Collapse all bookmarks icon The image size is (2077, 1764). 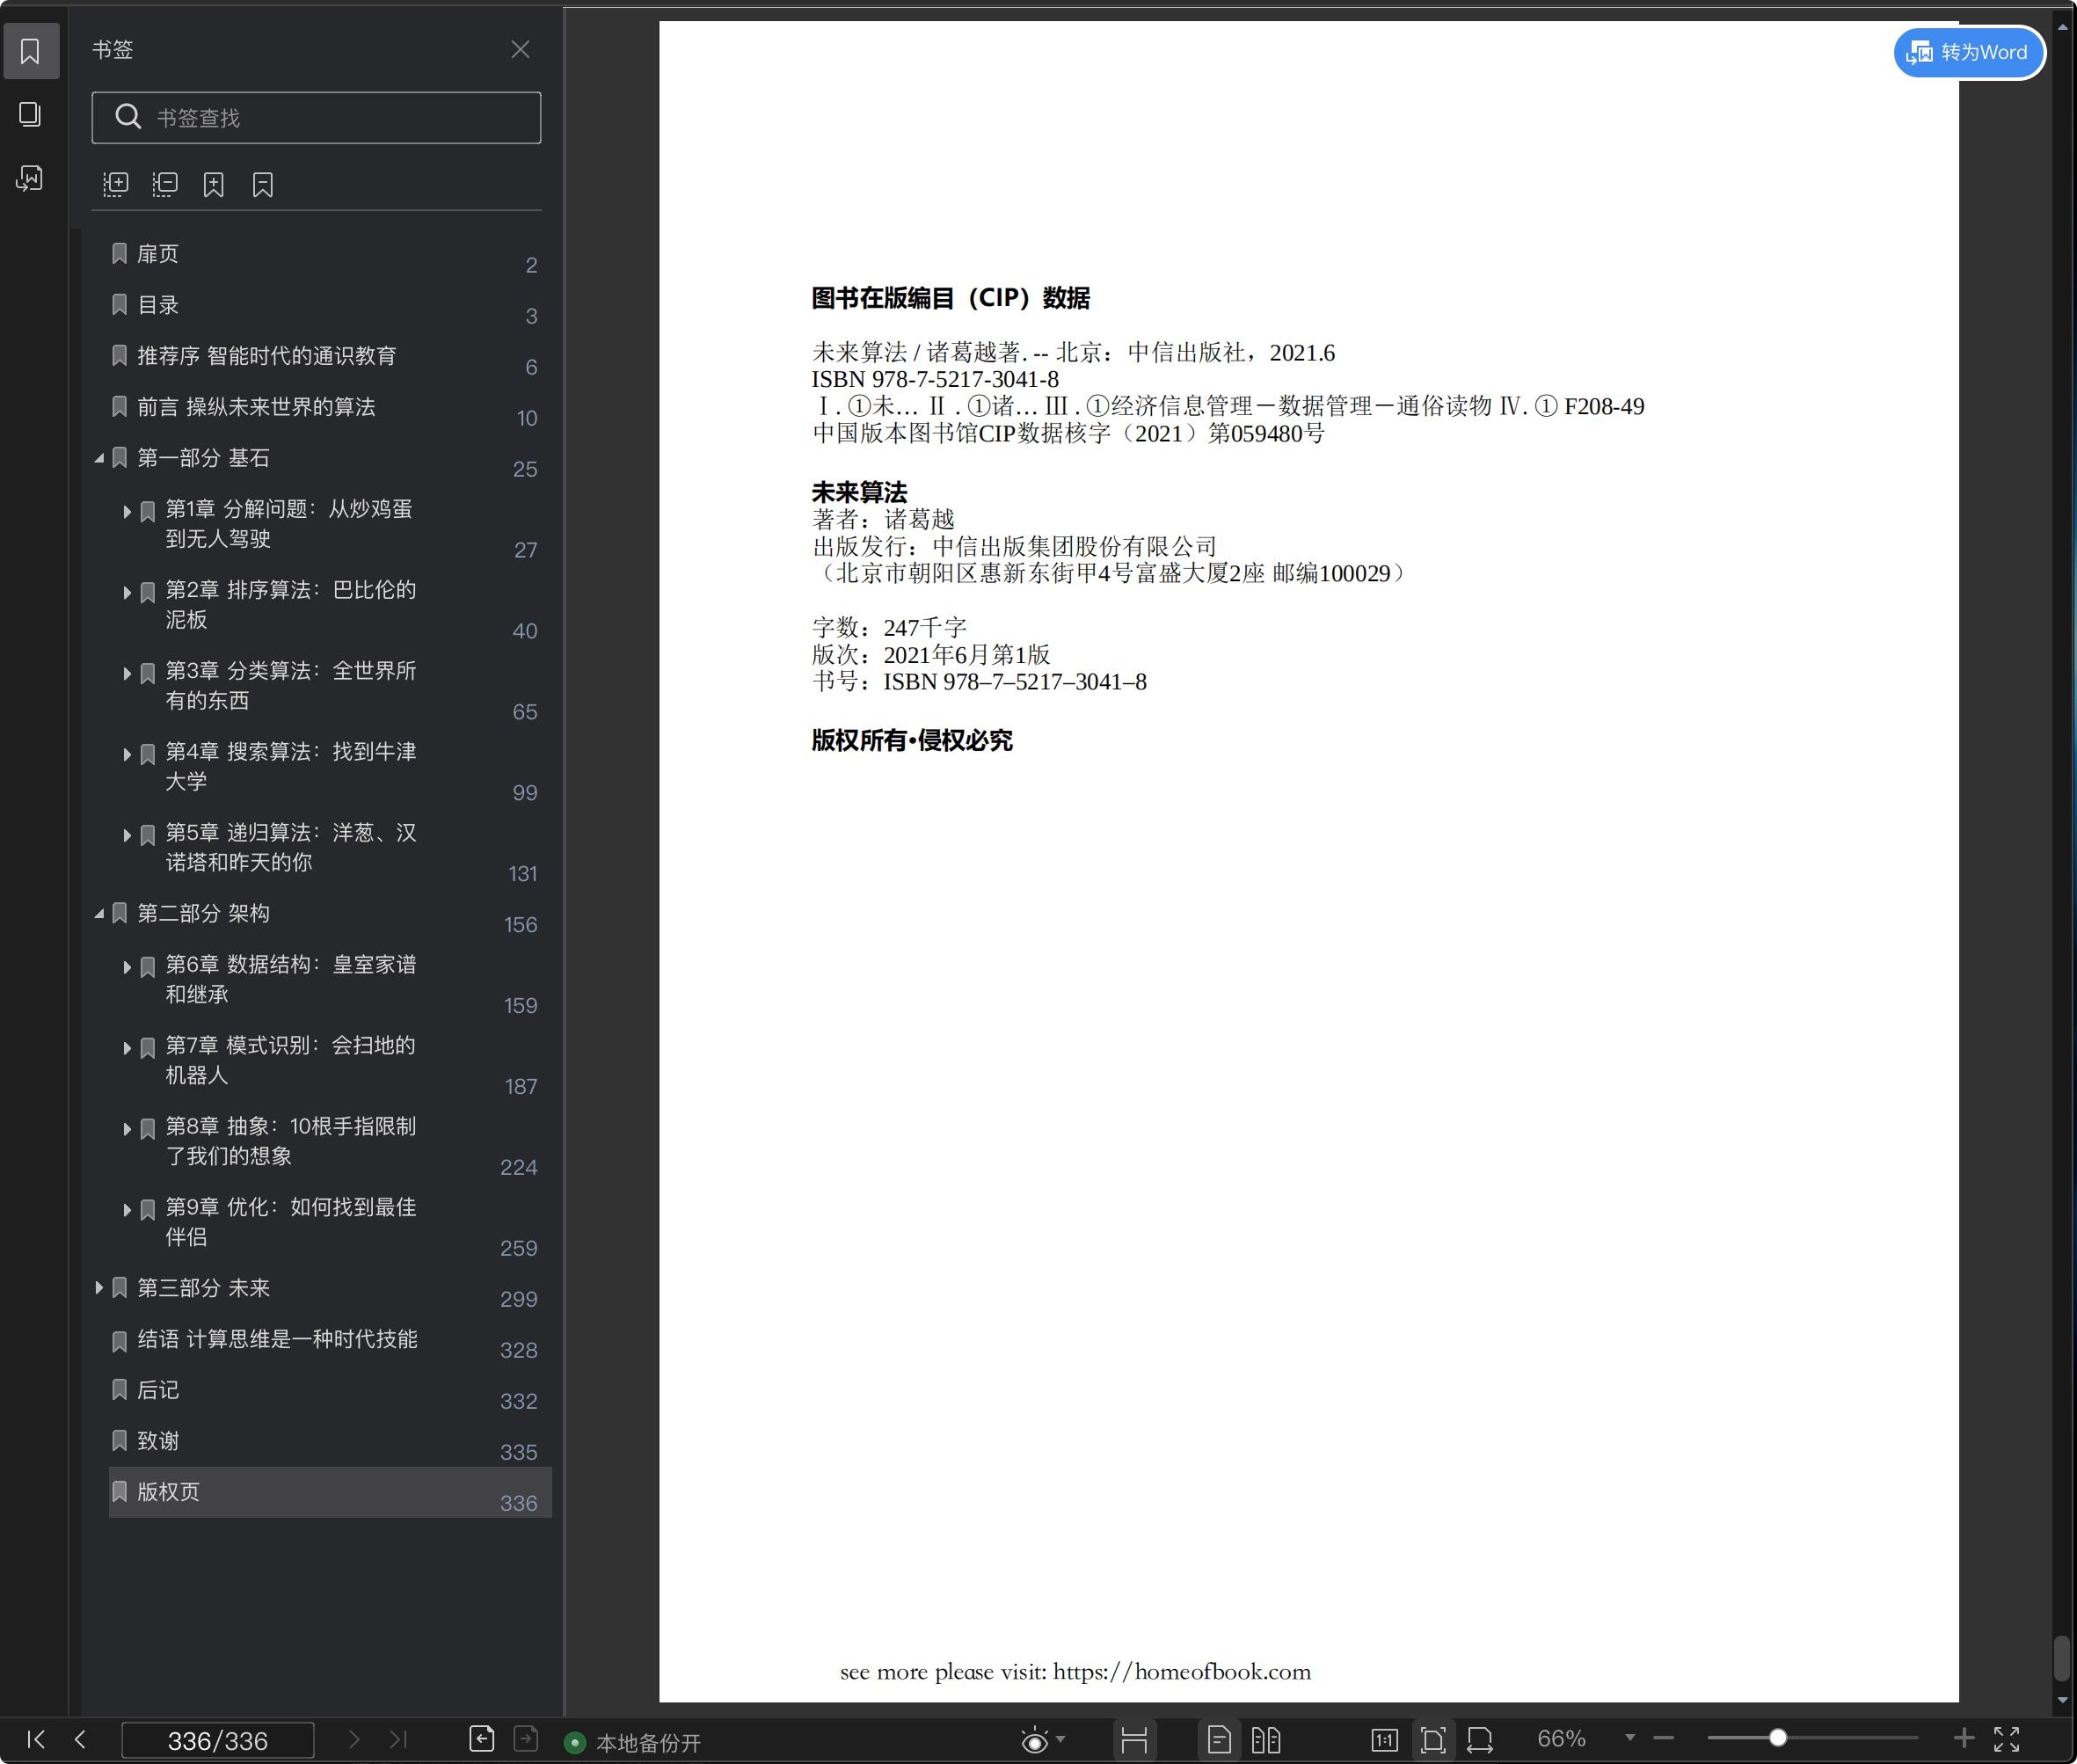[x=165, y=184]
